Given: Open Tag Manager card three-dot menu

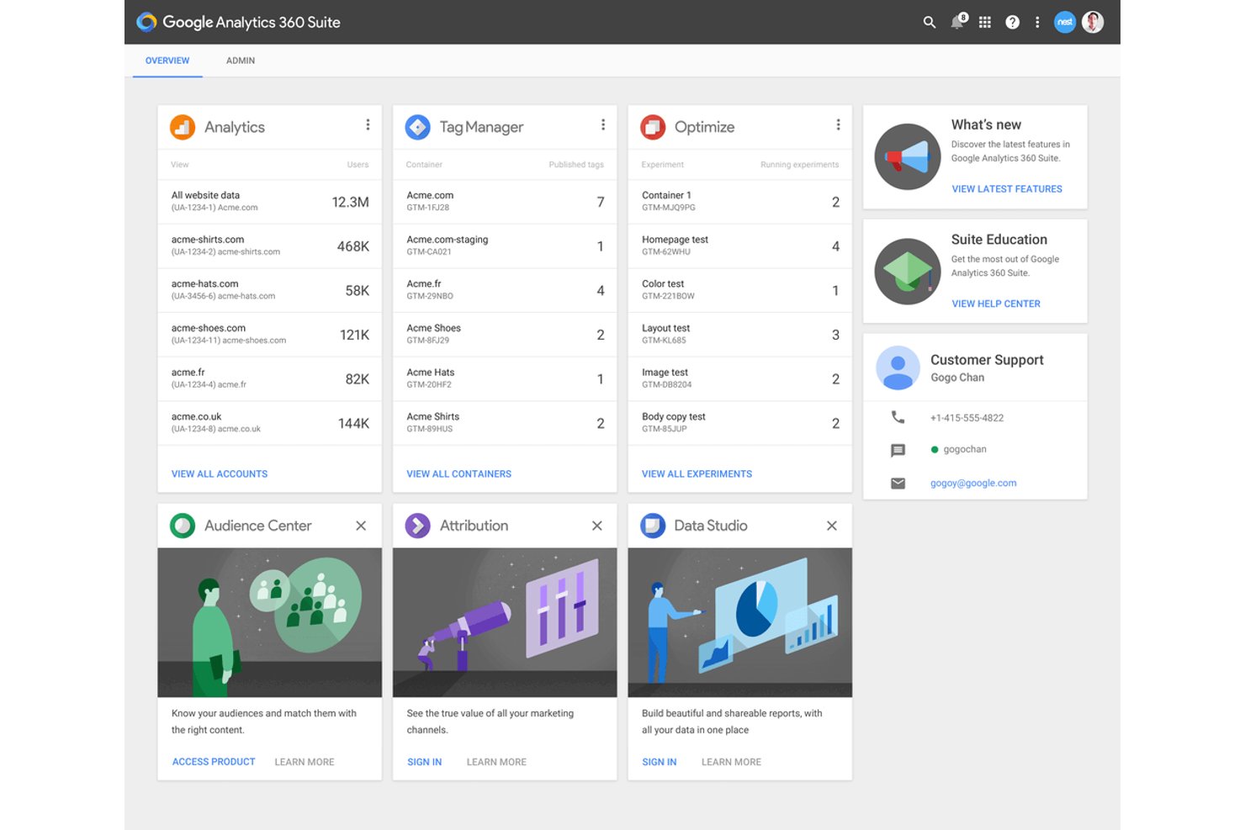Looking at the screenshot, I should (x=603, y=125).
